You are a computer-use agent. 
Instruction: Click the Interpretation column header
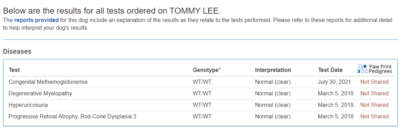(273, 70)
